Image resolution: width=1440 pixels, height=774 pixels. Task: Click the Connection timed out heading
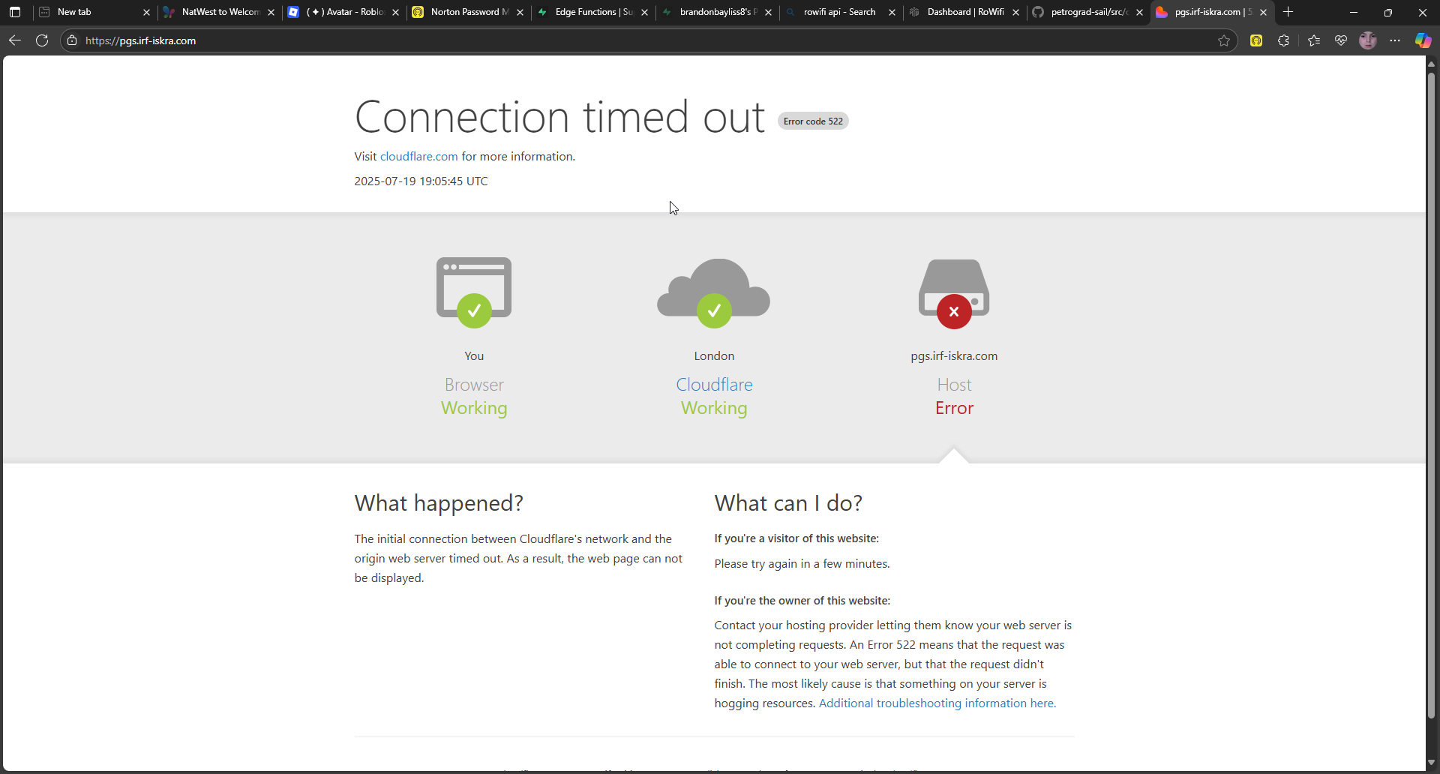[559, 117]
